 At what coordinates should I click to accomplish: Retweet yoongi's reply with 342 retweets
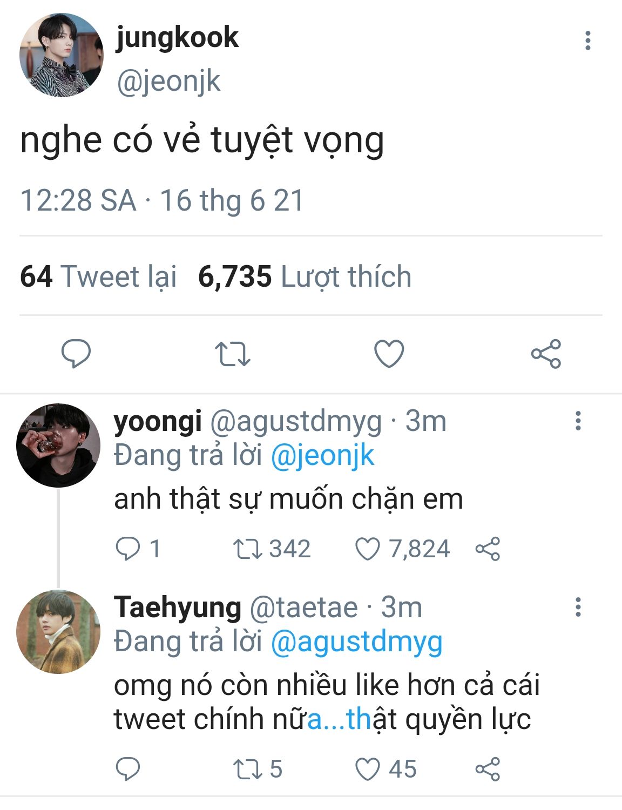248,549
